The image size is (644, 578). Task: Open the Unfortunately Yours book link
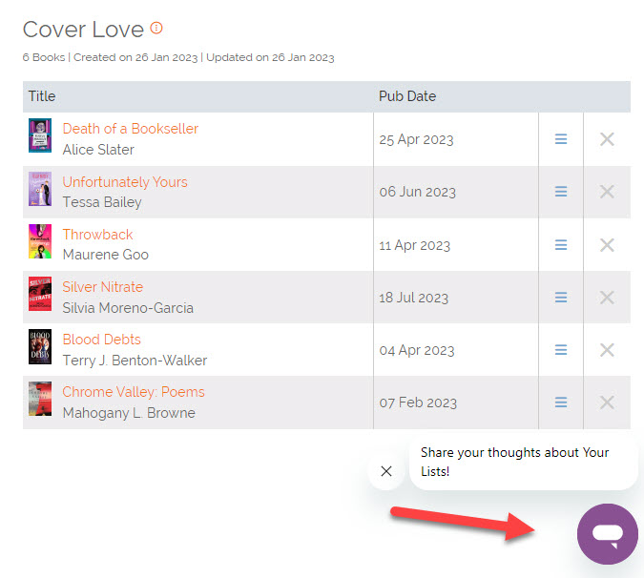coord(125,181)
